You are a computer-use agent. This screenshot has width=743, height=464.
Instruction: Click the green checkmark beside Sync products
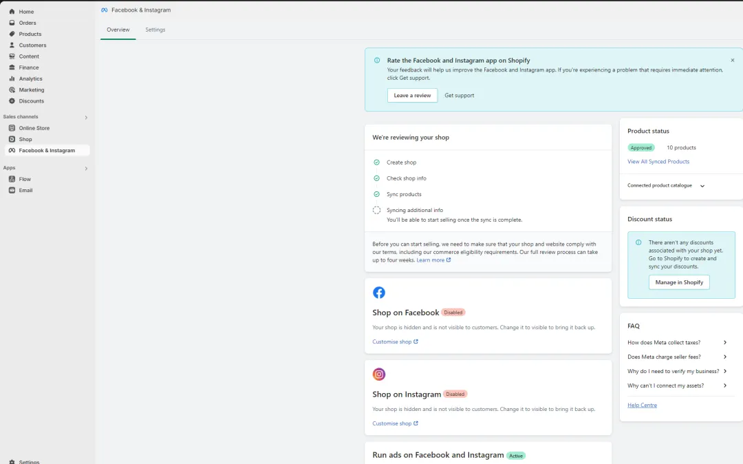tap(377, 194)
